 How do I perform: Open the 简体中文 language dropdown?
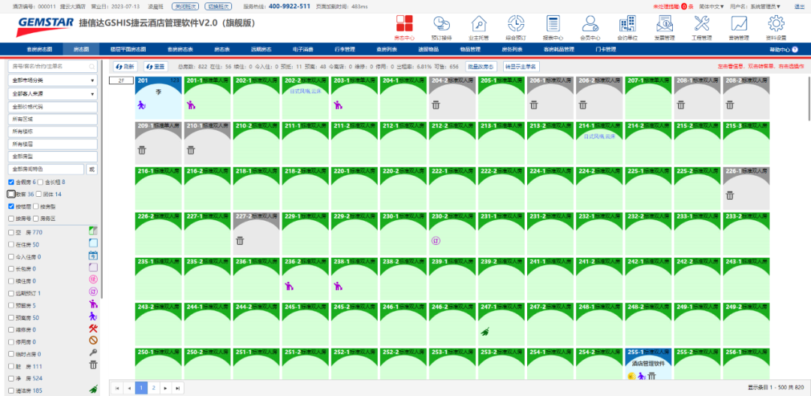pos(710,6)
